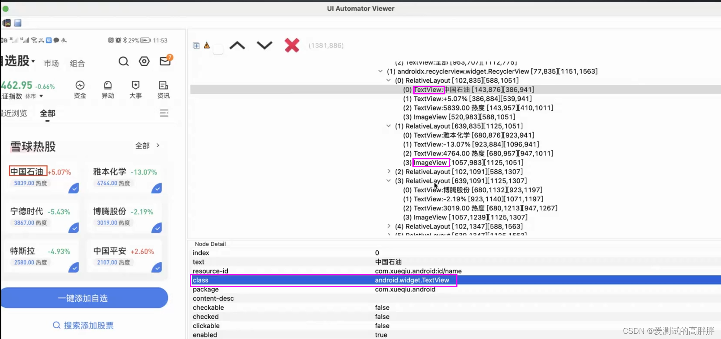Toggle the check mark on 宁德时代 card
The height and width of the screenshot is (339, 721).
74,227
